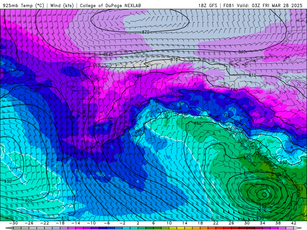Click 'College of DuPage NEXLAB' header text
This screenshot has width=307, height=230.
click(x=110, y=5)
